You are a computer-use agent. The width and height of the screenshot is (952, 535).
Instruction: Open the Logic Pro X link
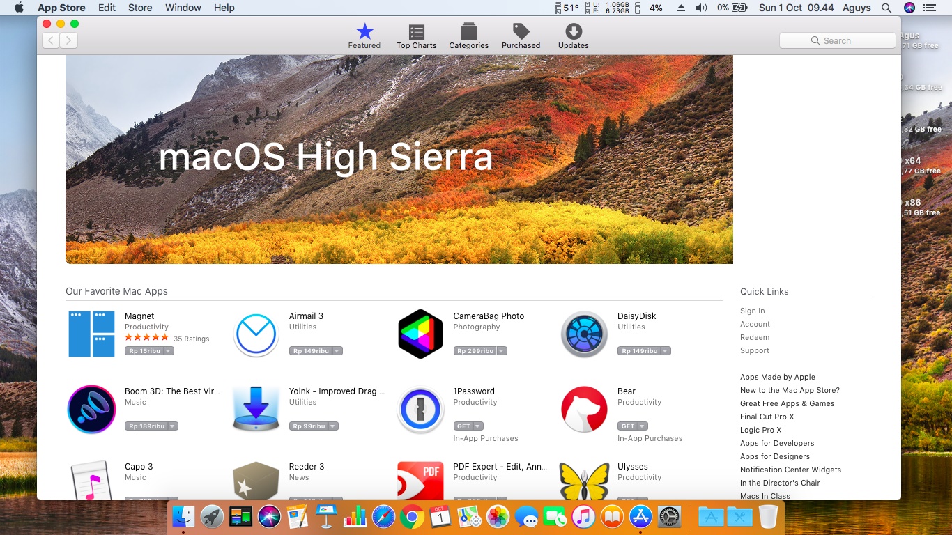tap(761, 430)
